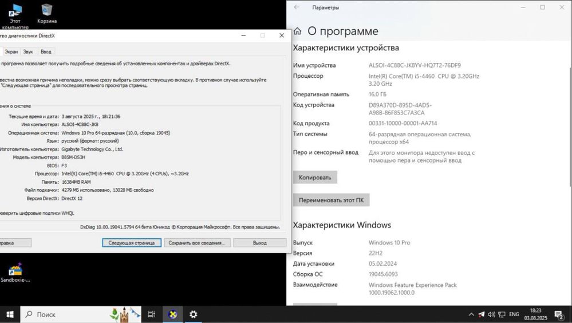Screen dimensions: 572x323
Task: Click the Поиск taskbar search box
Action: (80, 314)
